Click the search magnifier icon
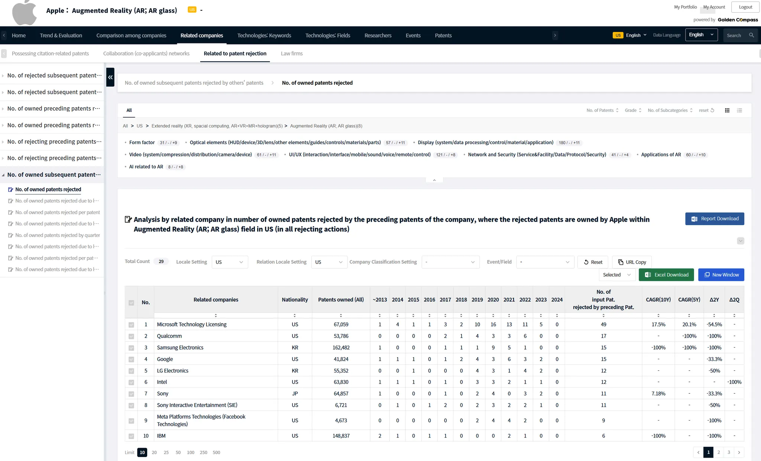This screenshot has width=761, height=461. (x=751, y=35)
